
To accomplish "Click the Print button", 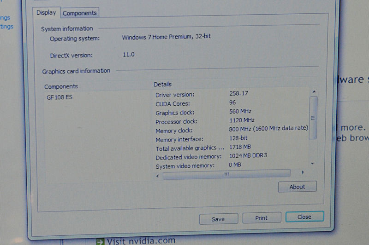I will pyautogui.click(x=262, y=218).
